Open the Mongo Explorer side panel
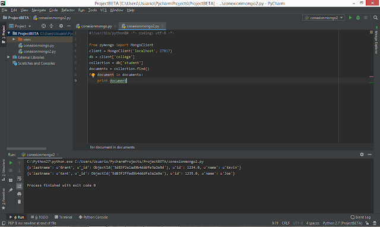The image size is (380, 227). (376, 40)
